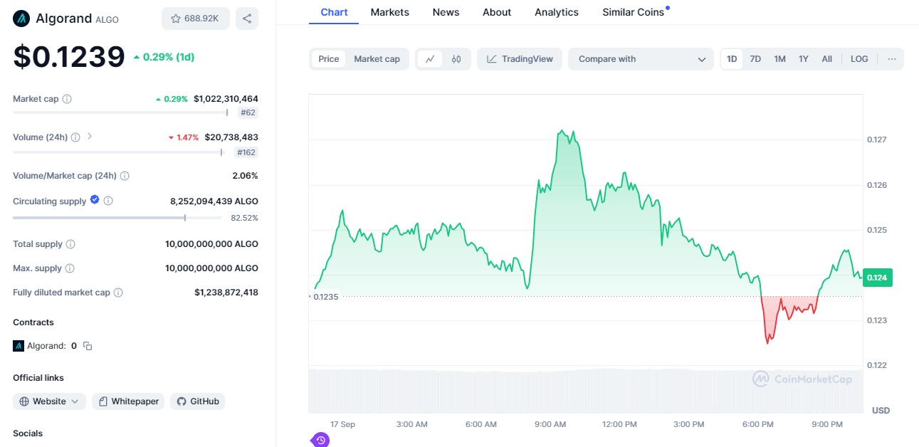Open TradingView chart mode
Viewport: 919px width, 447px height.
pyautogui.click(x=520, y=59)
